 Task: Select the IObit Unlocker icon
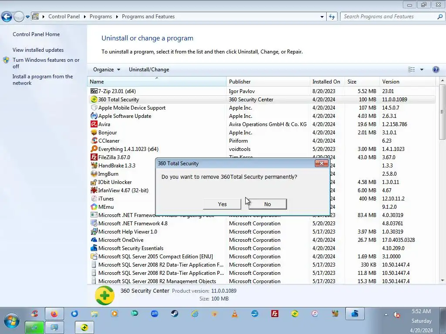[94, 182]
